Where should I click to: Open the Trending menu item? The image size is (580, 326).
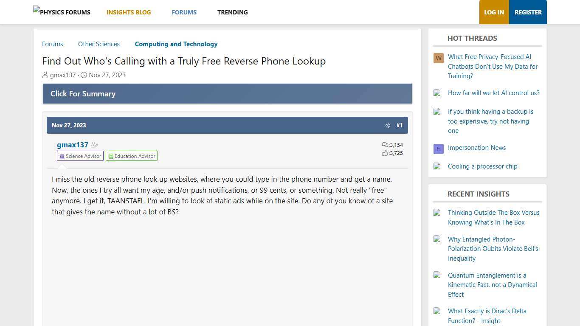click(x=232, y=12)
